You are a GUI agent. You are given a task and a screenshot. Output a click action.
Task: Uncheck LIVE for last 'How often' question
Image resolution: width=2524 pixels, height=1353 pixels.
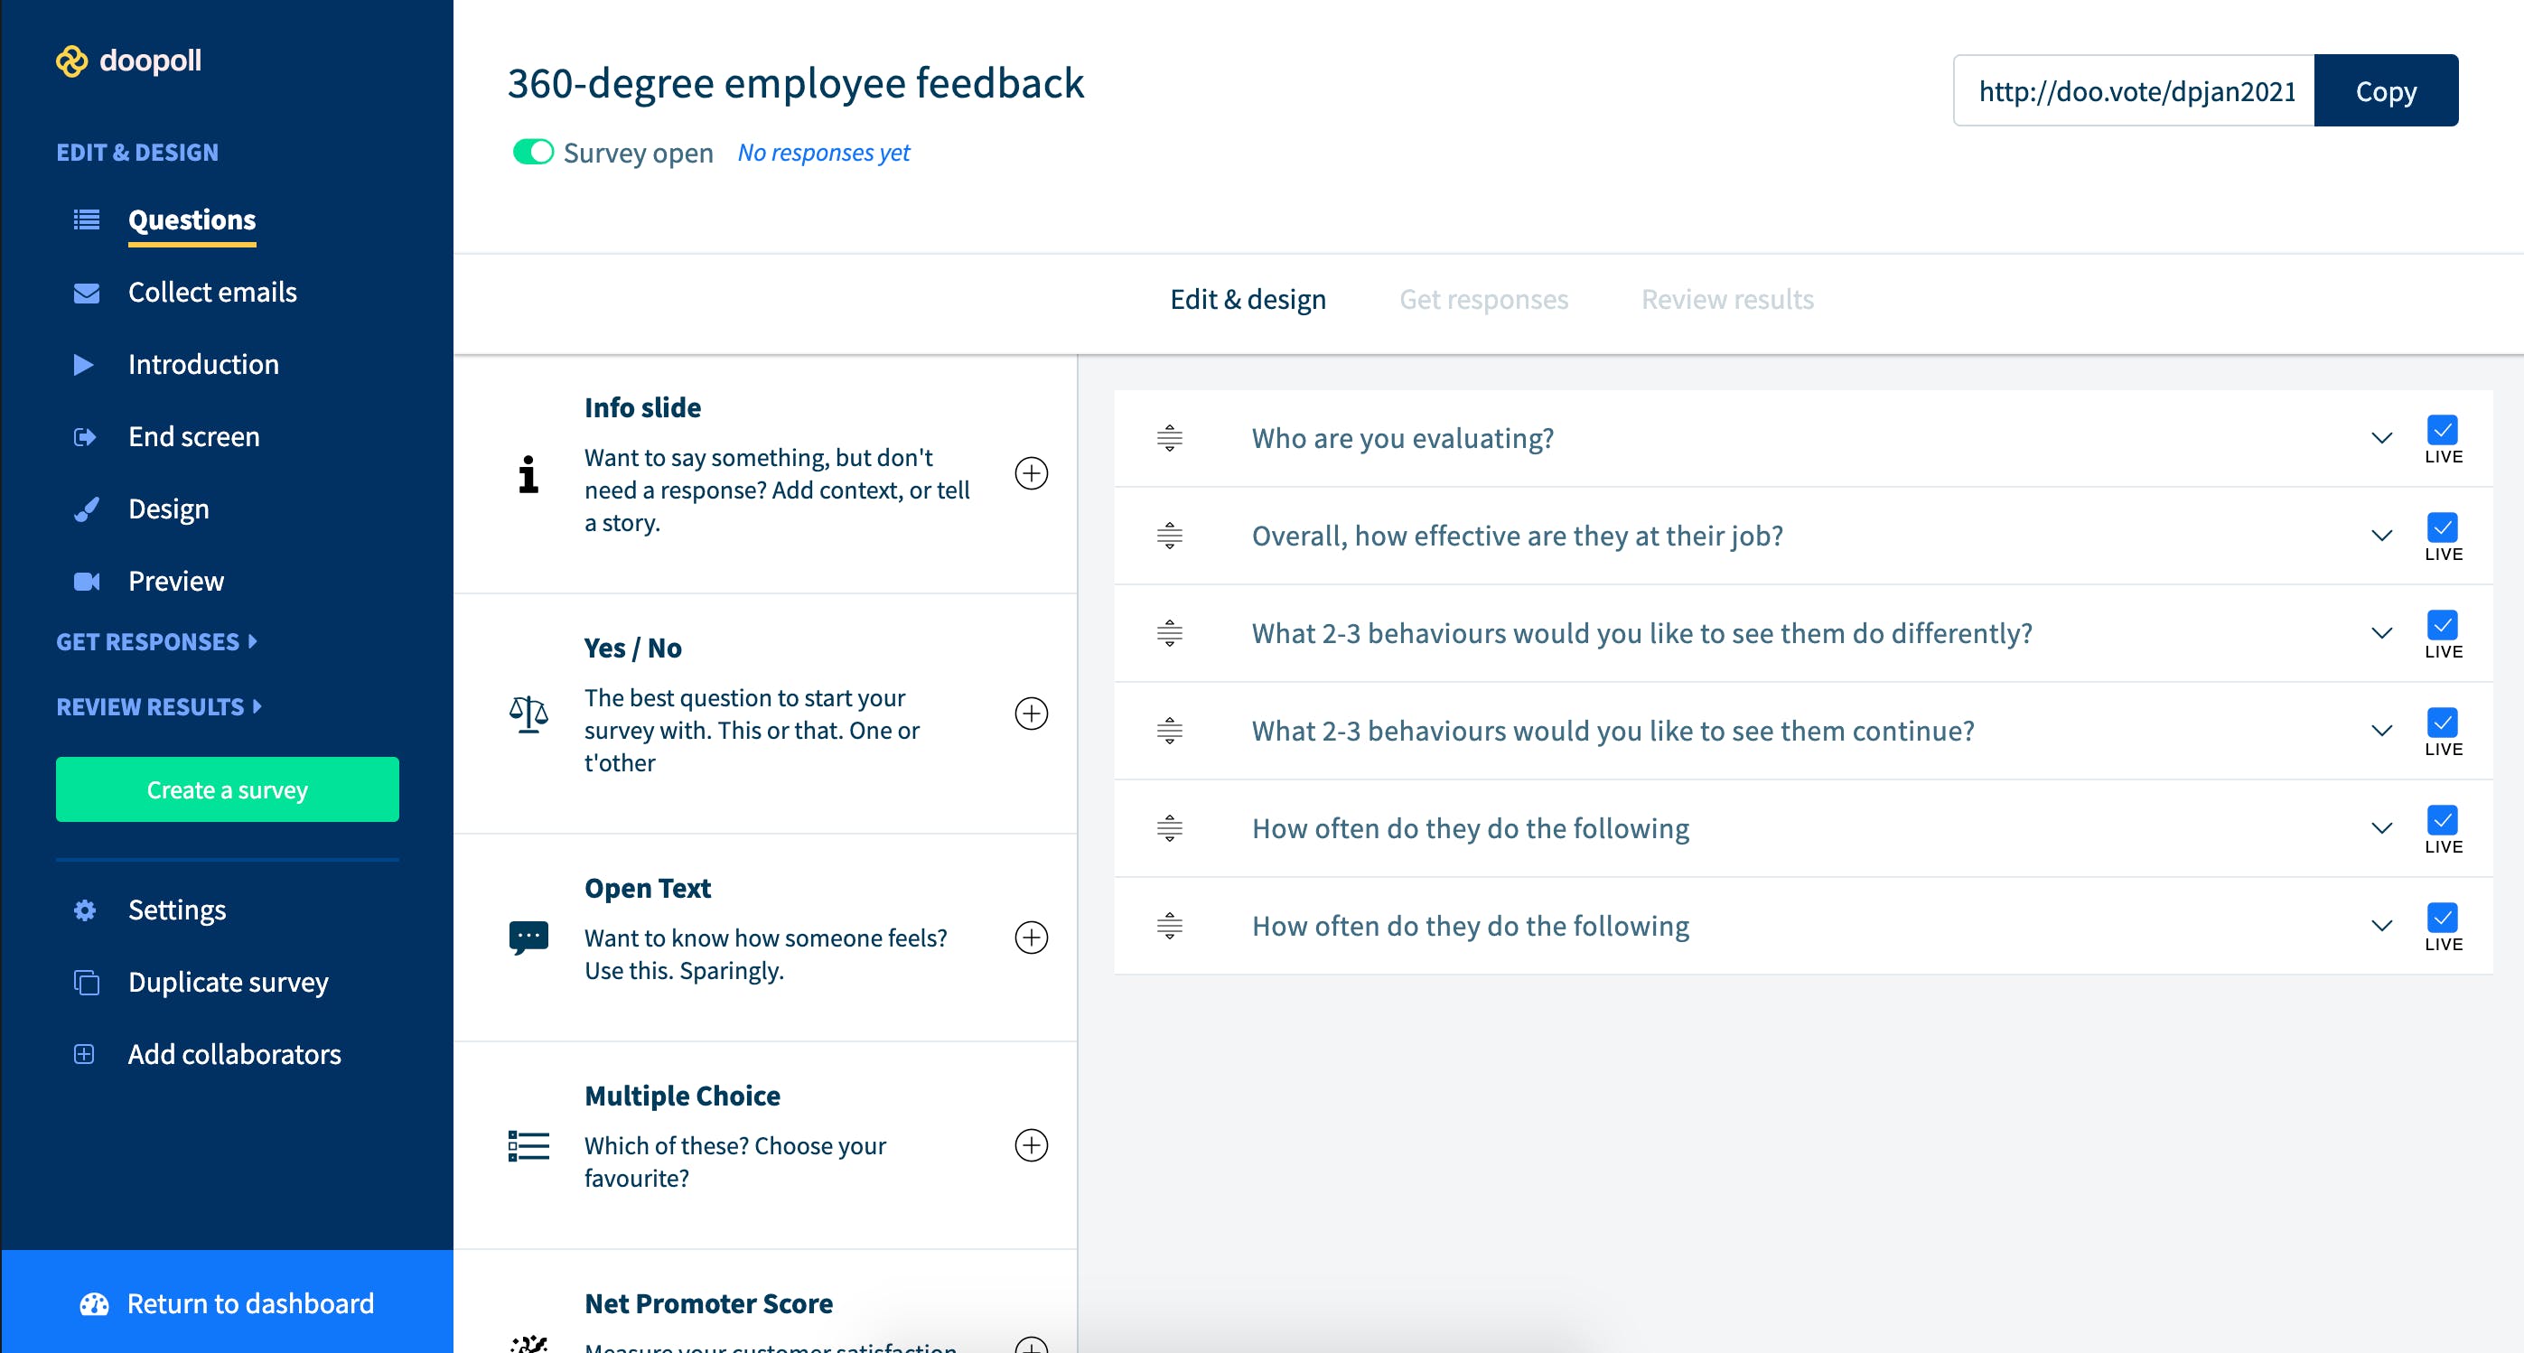(x=2442, y=918)
